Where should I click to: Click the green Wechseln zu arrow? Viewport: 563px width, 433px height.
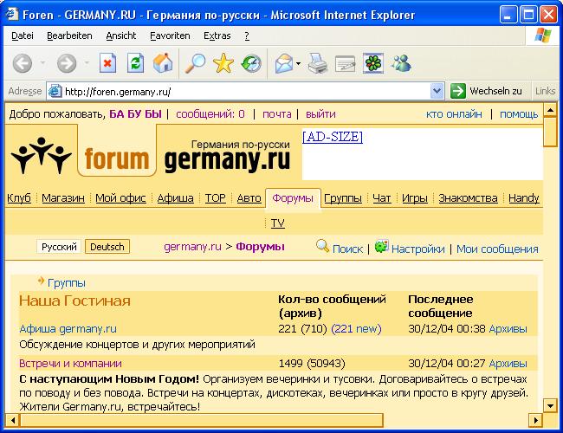pos(458,91)
